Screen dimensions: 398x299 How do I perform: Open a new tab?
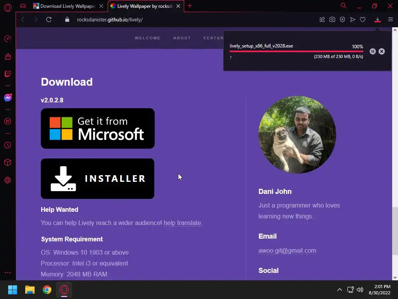[x=190, y=6]
